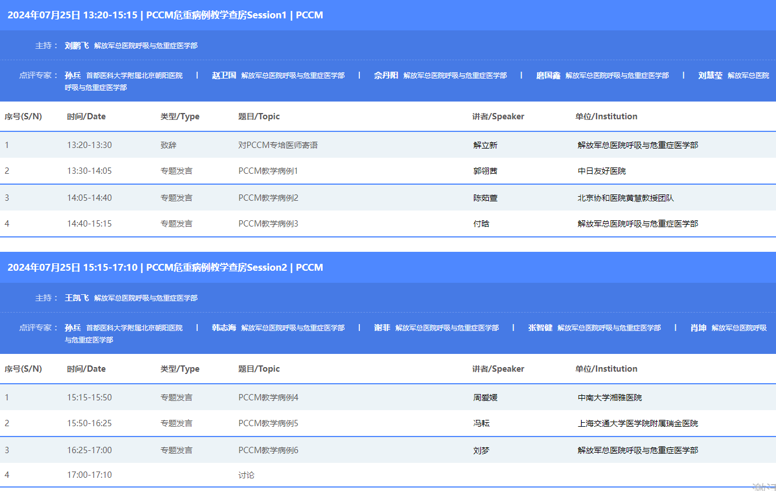Open topic PCCM教学病例3
The height and width of the screenshot is (491, 776).
(268, 224)
